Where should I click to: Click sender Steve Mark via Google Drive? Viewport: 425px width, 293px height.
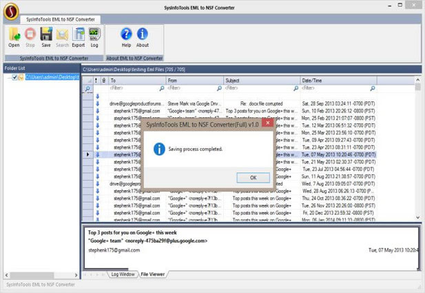pos(194,103)
